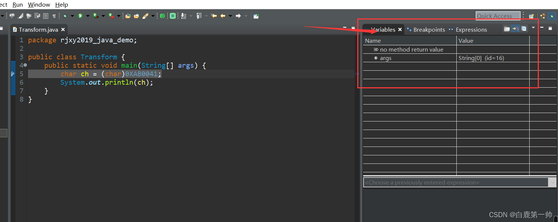Open the Debug button dropdown arrow

72,16
